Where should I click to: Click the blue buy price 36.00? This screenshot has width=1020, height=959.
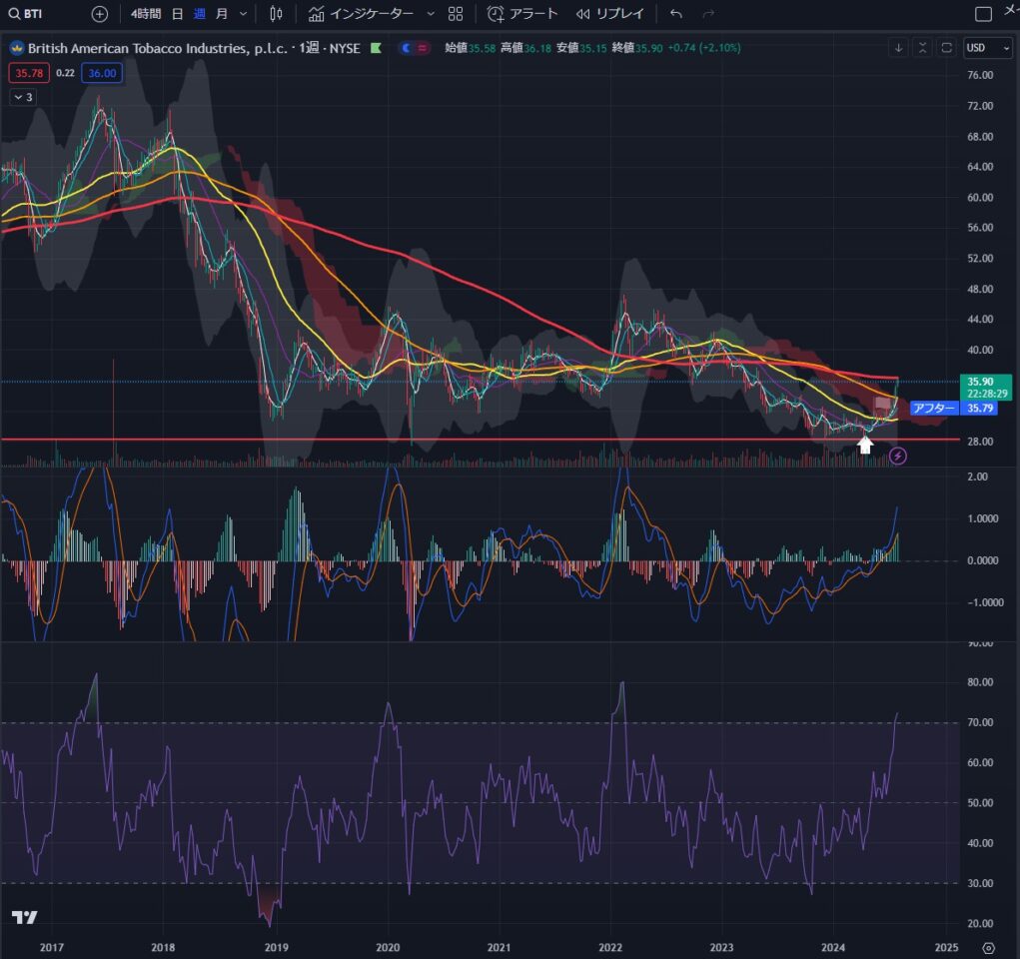coord(102,73)
